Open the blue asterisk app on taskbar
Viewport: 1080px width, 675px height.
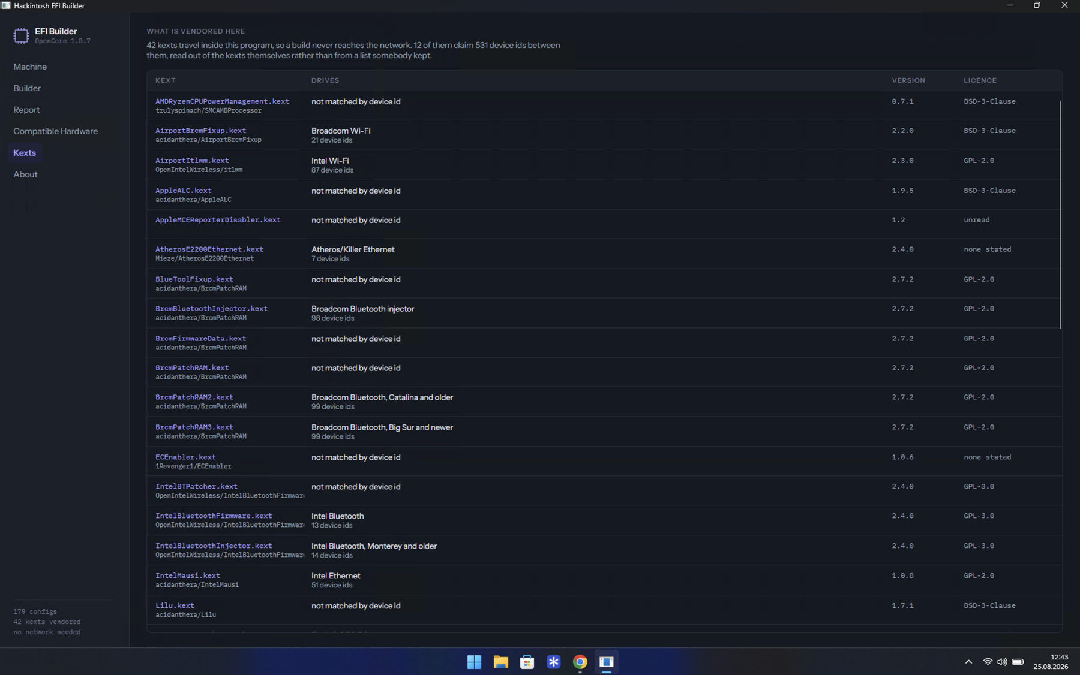tap(553, 662)
